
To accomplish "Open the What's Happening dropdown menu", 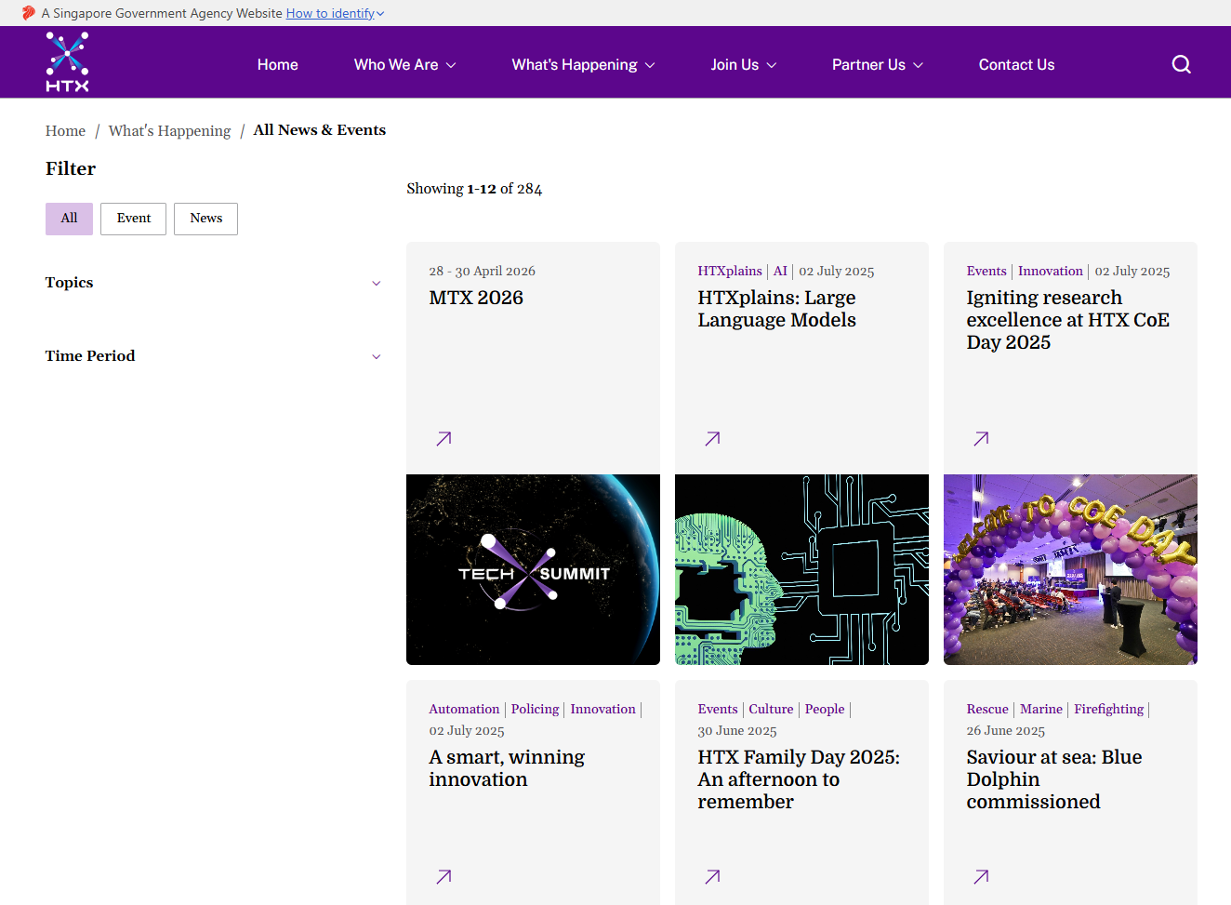I will [583, 64].
